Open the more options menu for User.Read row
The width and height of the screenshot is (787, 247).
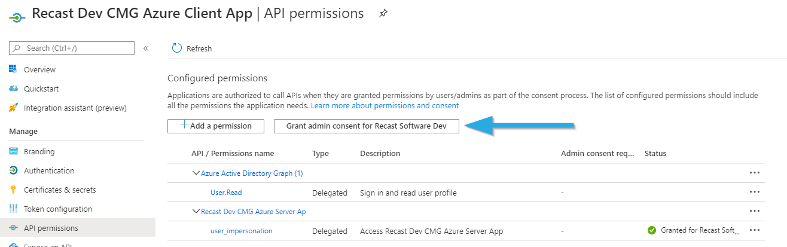754,193
